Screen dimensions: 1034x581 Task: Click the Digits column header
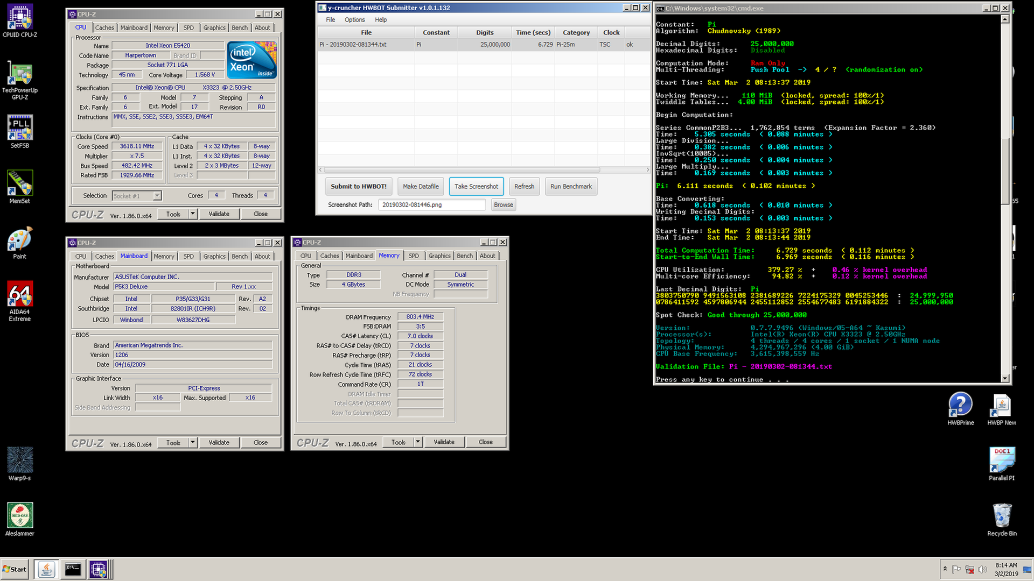coord(485,33)
